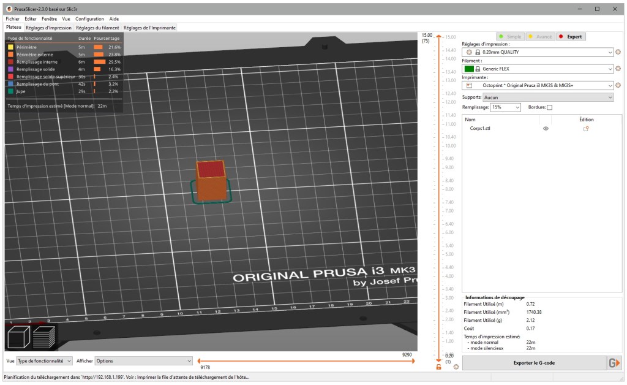Screen dimensions: 627x385
Task: Select Corps1.stl in the object list
Action: coord(480,129)
